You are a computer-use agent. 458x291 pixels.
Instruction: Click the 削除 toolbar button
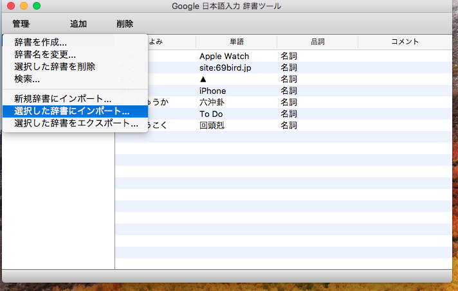pyautogui.click(x=125, y=24)
